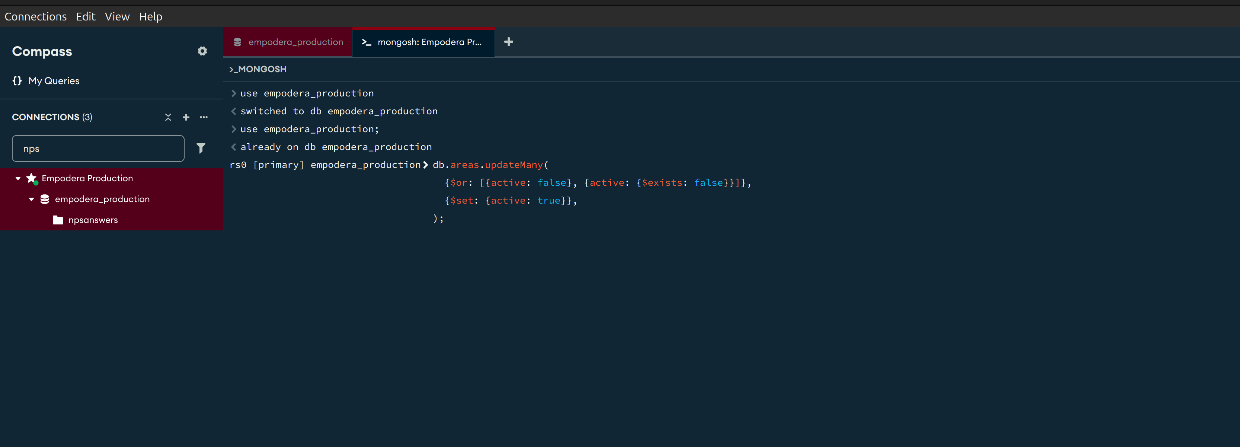Image resolution: width=1240 pixels, height=447 pixels.
Task: Click the npsanswers collection folder icon
Action: coord(58,220)
